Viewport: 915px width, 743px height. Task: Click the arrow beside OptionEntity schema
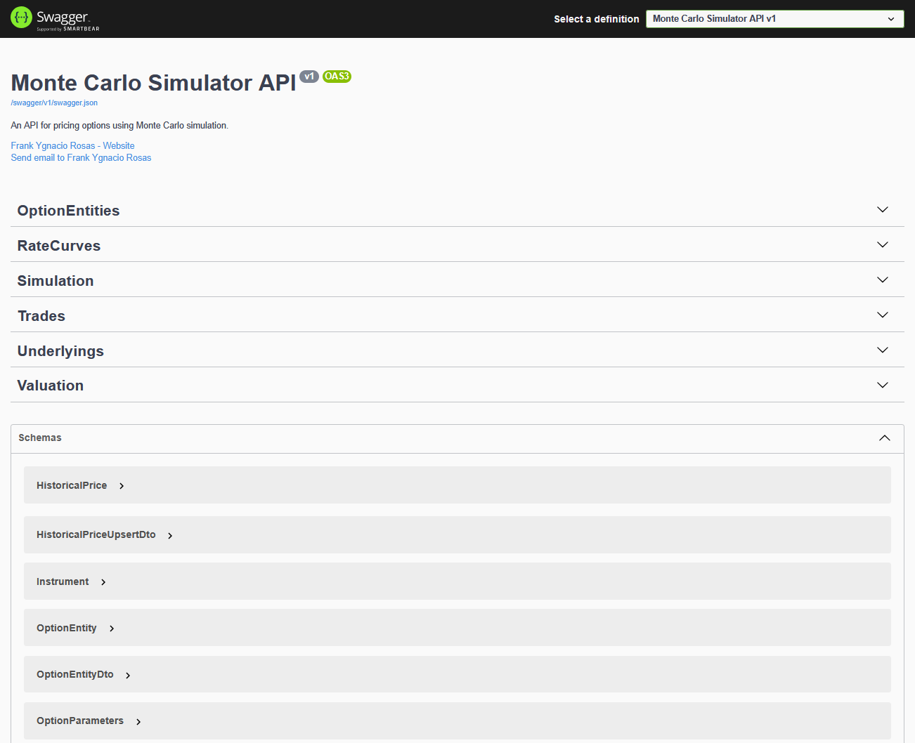tap(112, 629)
